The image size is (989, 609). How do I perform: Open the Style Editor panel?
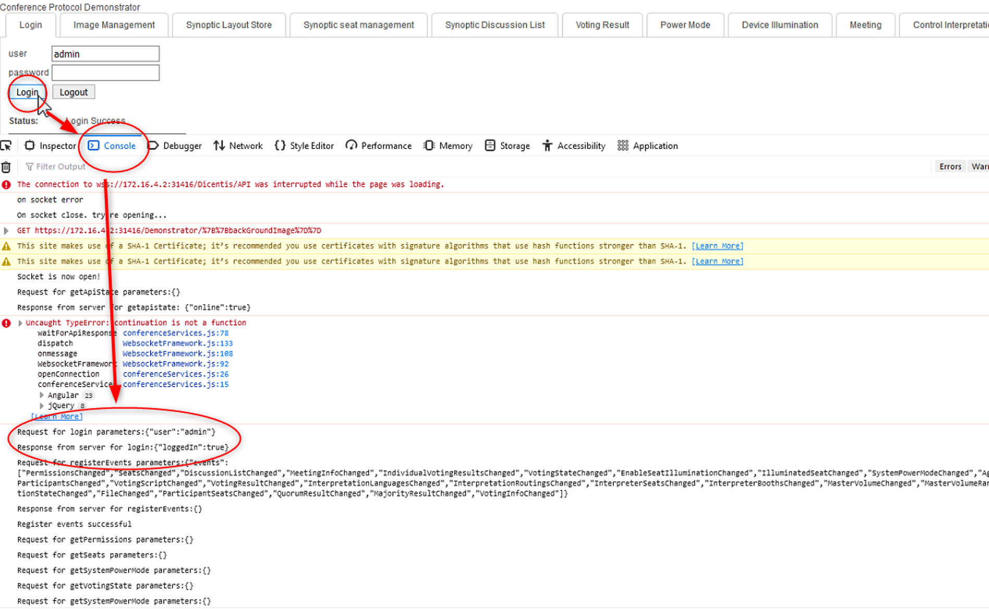[304, 146]
